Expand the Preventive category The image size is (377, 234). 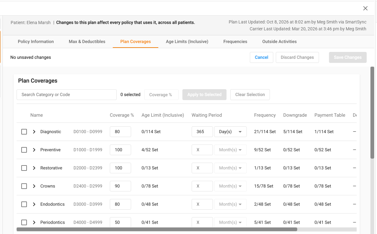34,150
